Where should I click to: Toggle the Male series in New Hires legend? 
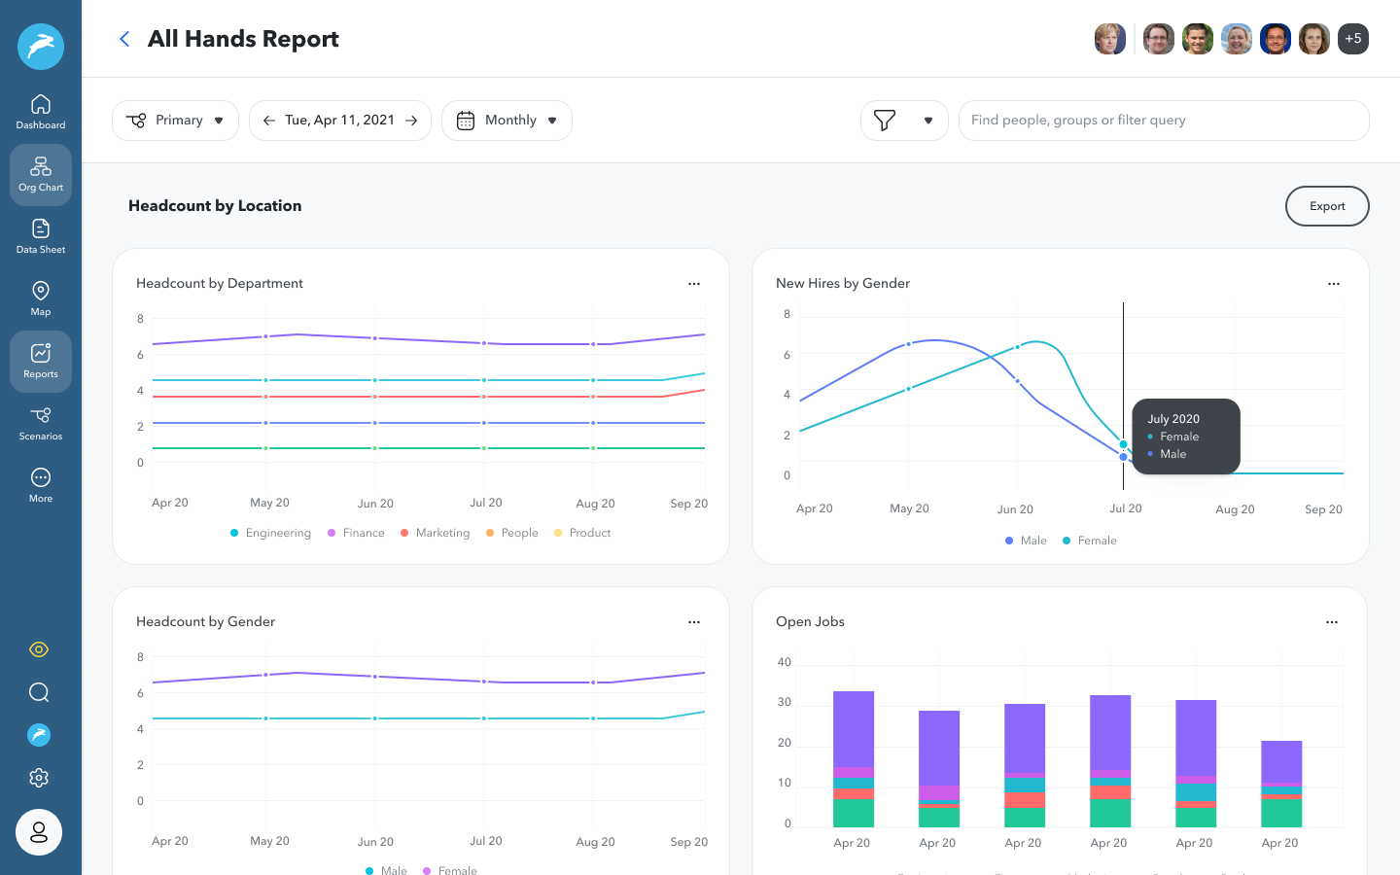(1025, 540)
